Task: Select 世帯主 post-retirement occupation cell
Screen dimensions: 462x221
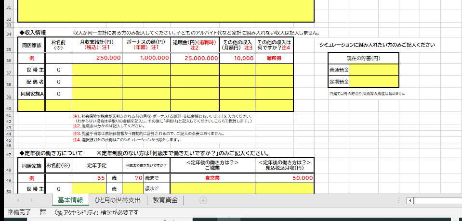Action: point(213,188)
